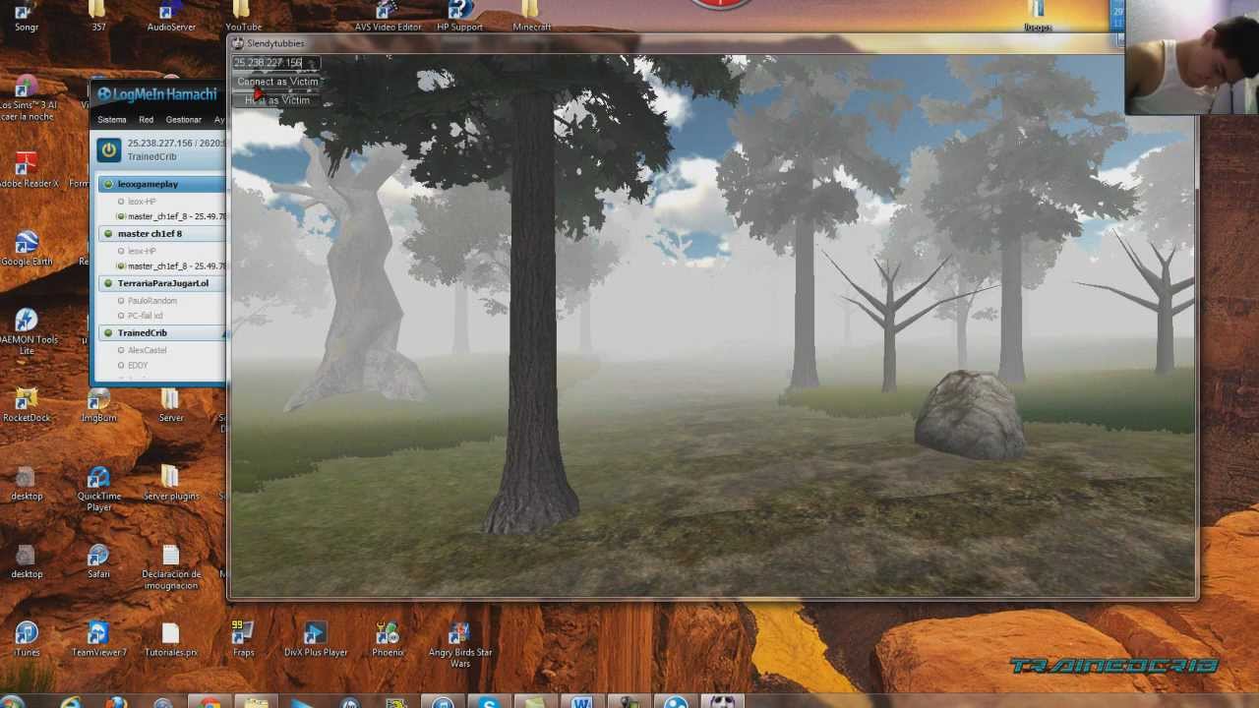Click the Hamachi power button
1259x708 pixels.
(x=109, y=150)
